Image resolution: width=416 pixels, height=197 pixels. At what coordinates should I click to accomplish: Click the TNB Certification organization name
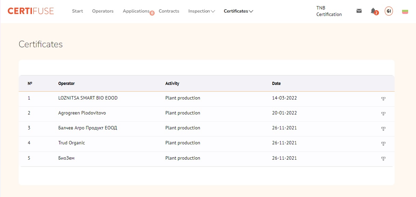(x=329, y=11)
